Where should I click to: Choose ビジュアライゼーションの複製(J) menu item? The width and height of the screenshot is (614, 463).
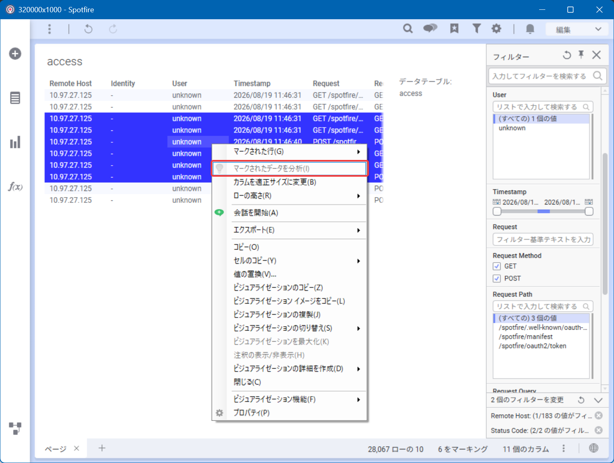click(x=289, y=315)
